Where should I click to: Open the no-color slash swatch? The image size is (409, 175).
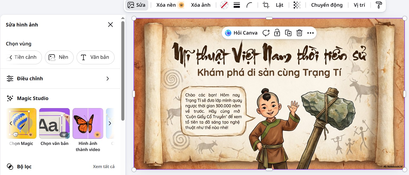(x=224, y=5)
